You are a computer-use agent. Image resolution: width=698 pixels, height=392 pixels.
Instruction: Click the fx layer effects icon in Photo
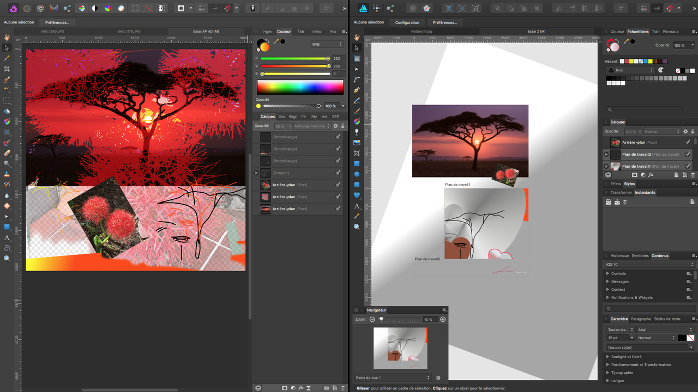tap(301, 388)
